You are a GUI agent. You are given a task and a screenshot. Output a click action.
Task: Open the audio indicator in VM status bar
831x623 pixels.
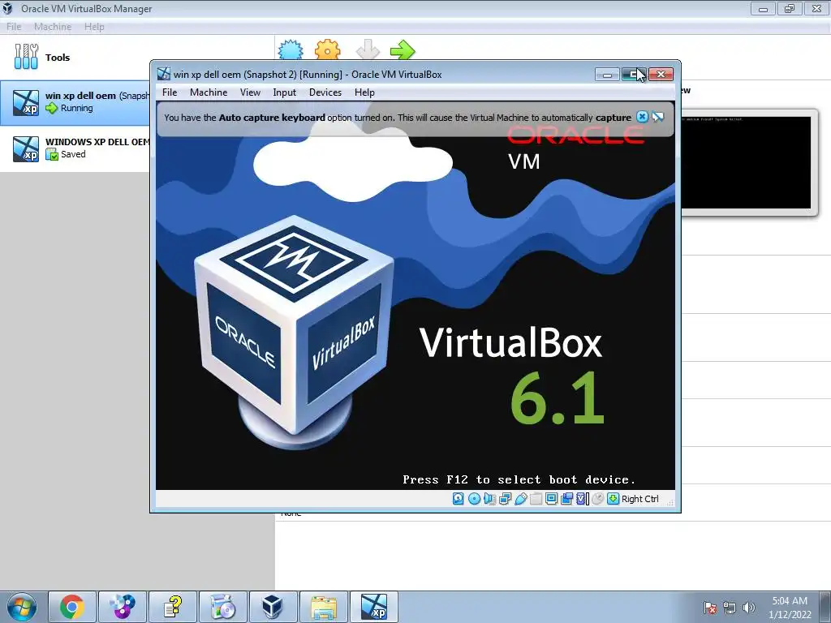pyautogui.click(x=489, y=499)
